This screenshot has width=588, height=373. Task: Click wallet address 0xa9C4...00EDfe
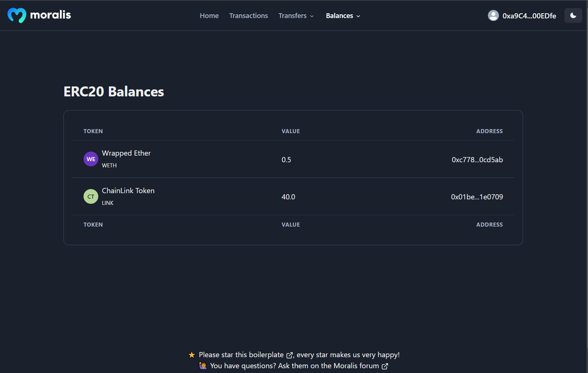(529, 16)
